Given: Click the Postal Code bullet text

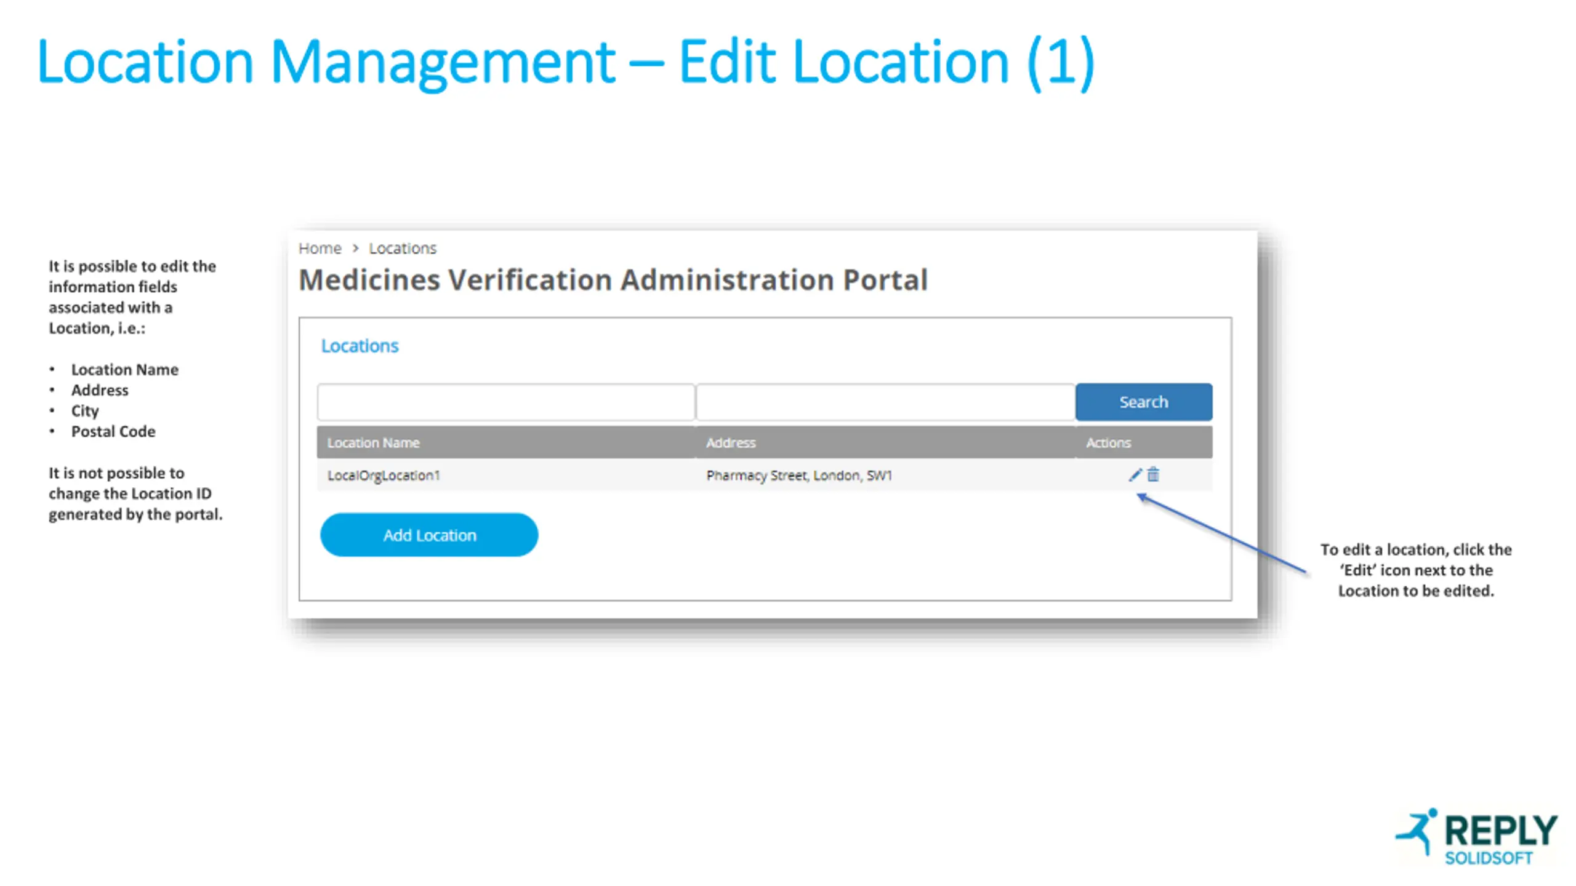Looking at the screenshot, I should pos(113,431).
